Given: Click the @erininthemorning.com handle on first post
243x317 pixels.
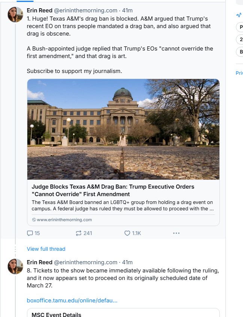Looking at the screenshot, I should pyautogui.click(x=86, y=10).
